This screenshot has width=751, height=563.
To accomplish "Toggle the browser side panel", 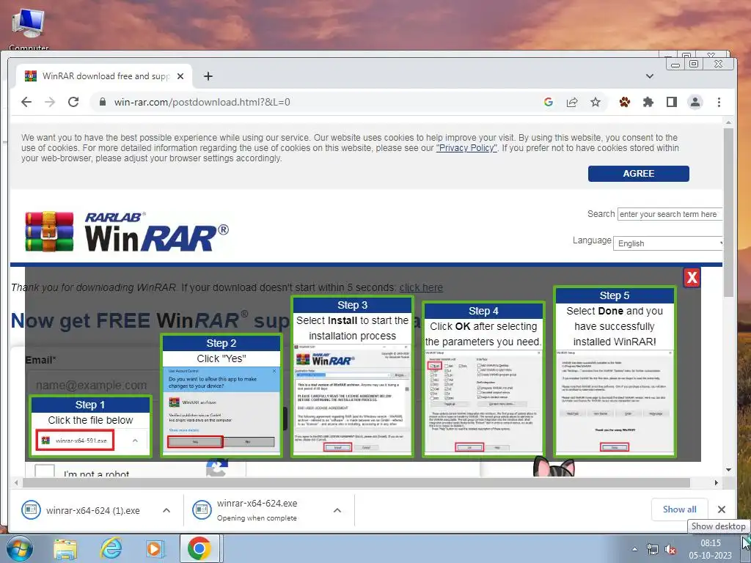I will [x=672, y=102].
